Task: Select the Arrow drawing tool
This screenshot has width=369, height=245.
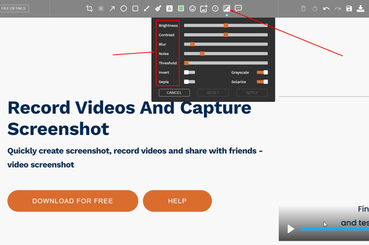Action: tap(112, 9)
